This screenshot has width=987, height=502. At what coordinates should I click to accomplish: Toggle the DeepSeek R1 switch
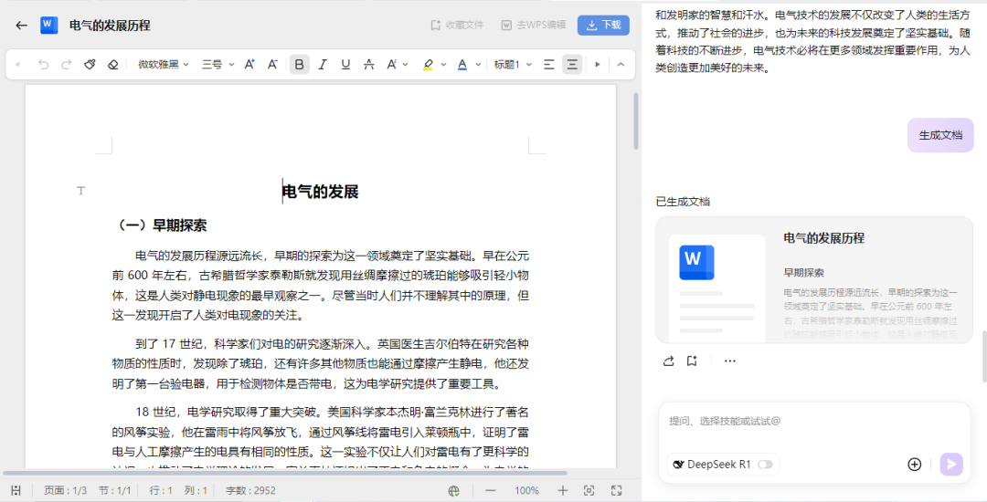(765, 465)
